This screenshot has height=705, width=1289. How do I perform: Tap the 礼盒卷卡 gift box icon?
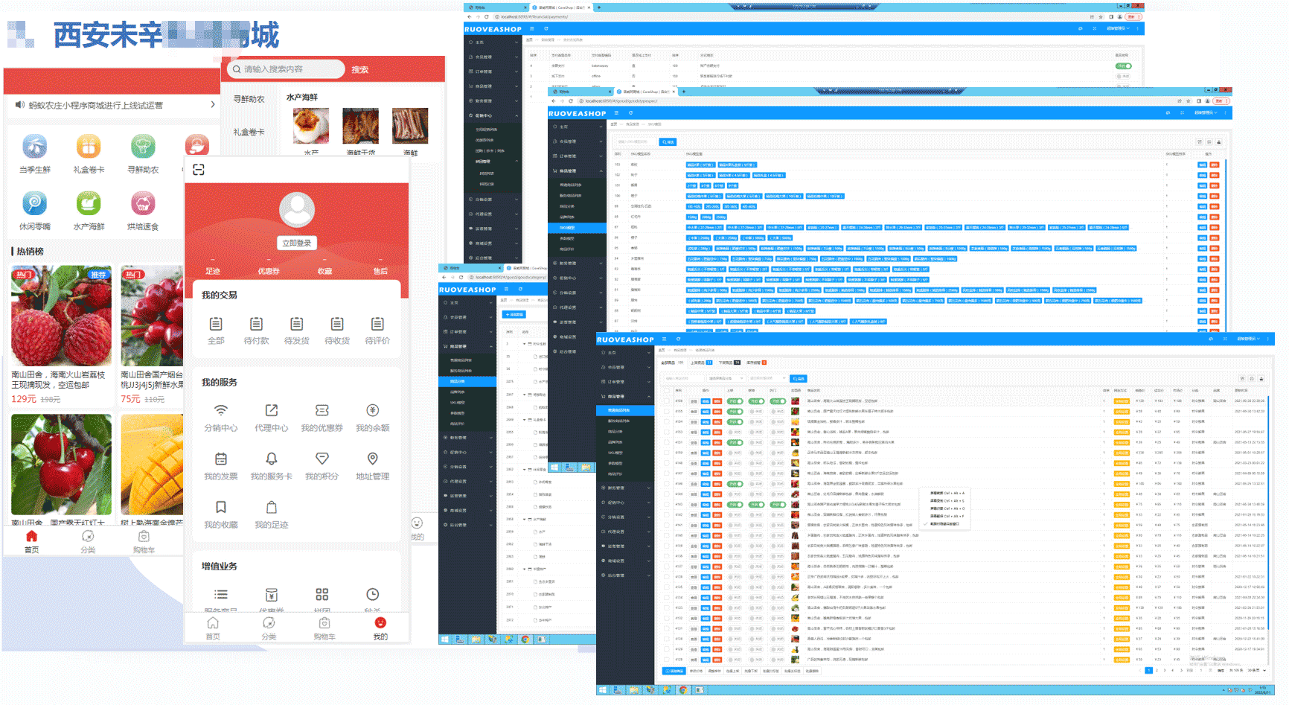point(89,147)
